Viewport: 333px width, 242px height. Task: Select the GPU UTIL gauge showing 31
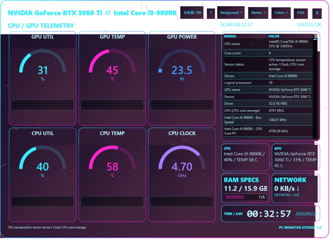tap(43, 66)
